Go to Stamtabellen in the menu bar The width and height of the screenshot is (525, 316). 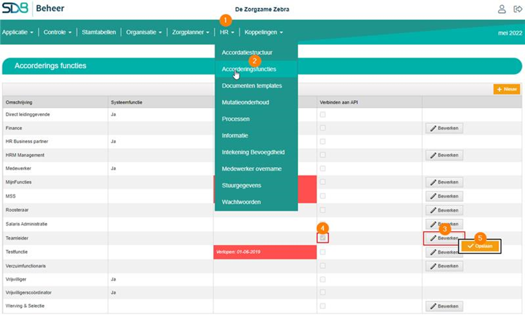(x=99, y=32)
